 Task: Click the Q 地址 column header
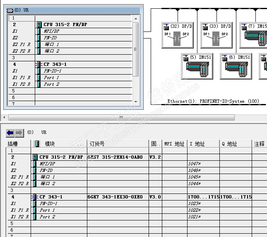pyautogui.click(x=236, y=144)
